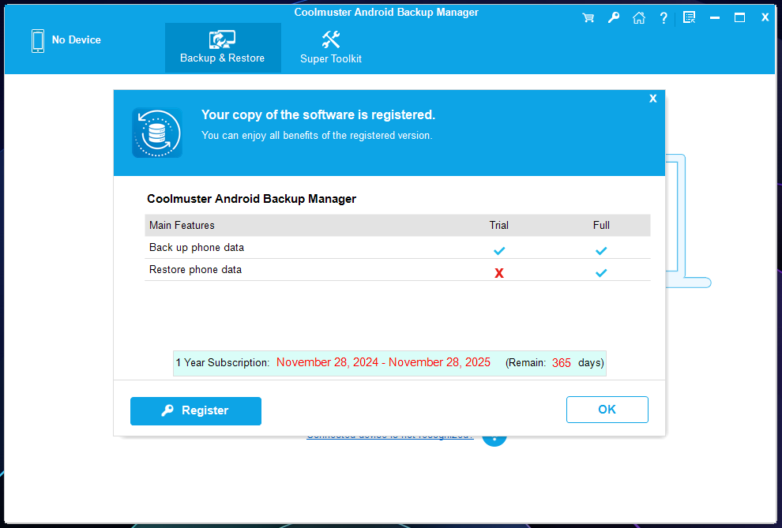Close the registration dialog with X
Image resolution: width=782 pixels, height=528 pixels.
click(x=652, y=99)
